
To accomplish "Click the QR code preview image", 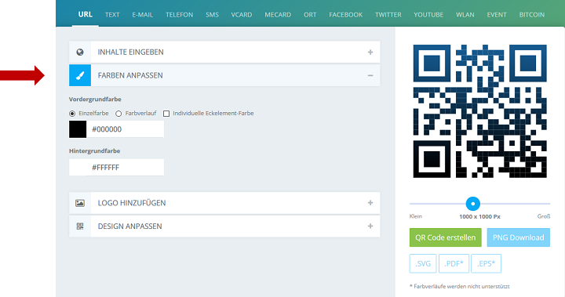I will point(479,111).
